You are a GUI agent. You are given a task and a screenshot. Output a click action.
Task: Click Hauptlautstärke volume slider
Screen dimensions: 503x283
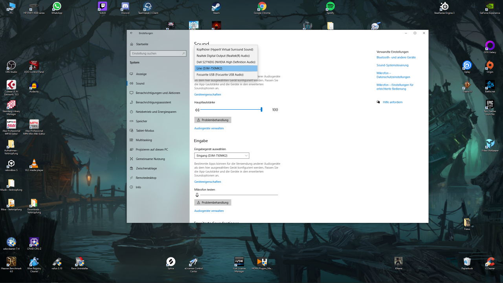pyautogui.click(x=231, y=110)
